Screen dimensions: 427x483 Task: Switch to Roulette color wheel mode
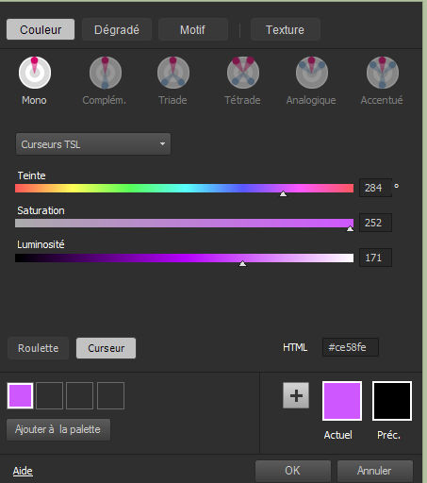pyautogui.click(x=38, y=348)
